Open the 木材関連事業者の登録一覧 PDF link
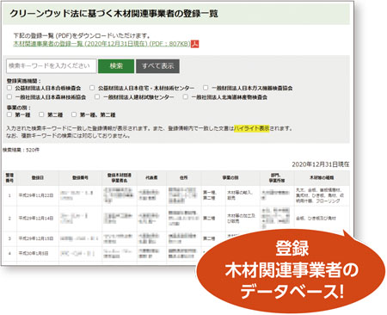 [x=101, y=44]
